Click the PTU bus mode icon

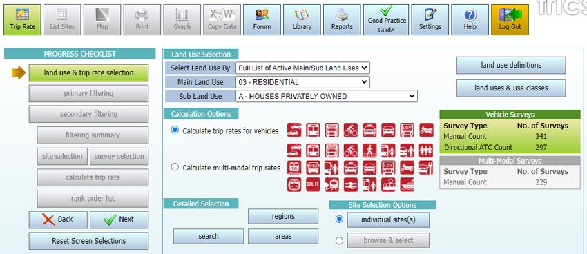pyautogui.click(x=313, y=167)
